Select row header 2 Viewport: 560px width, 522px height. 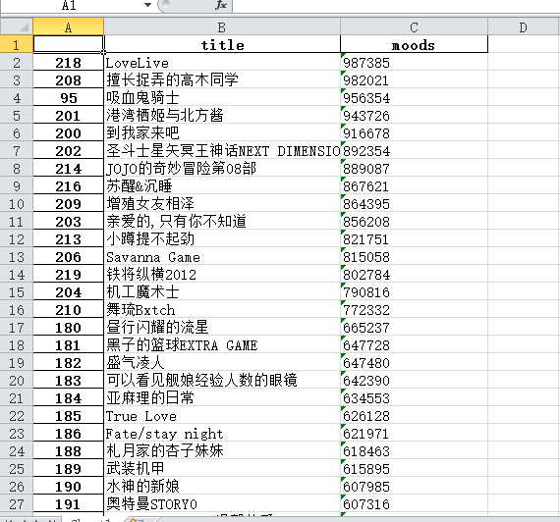[17, 63]
